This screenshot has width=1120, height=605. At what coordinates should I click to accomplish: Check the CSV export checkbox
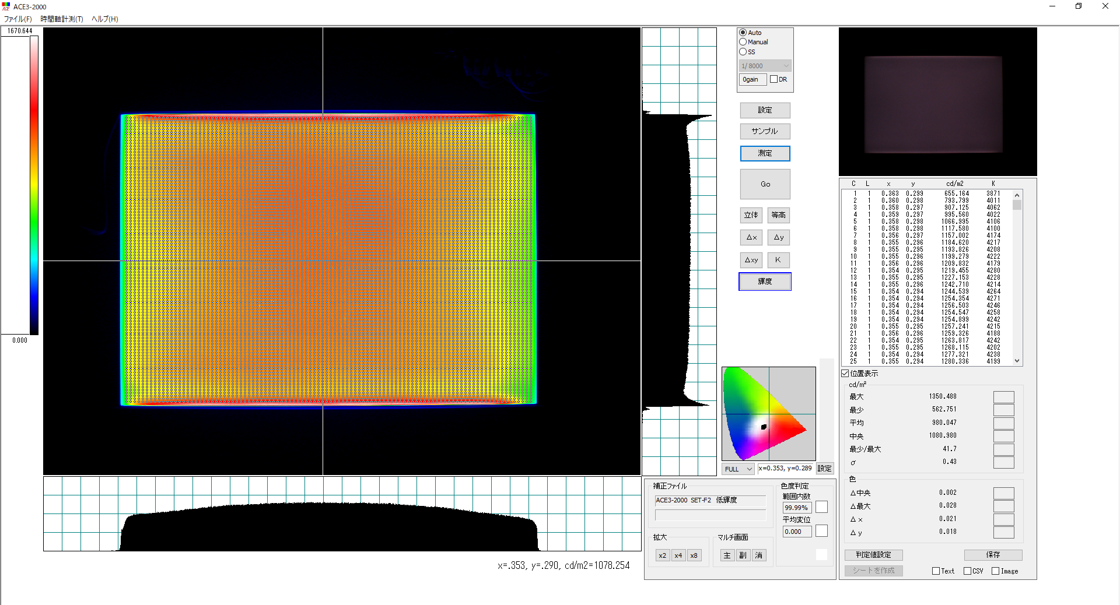coord(967,571)
